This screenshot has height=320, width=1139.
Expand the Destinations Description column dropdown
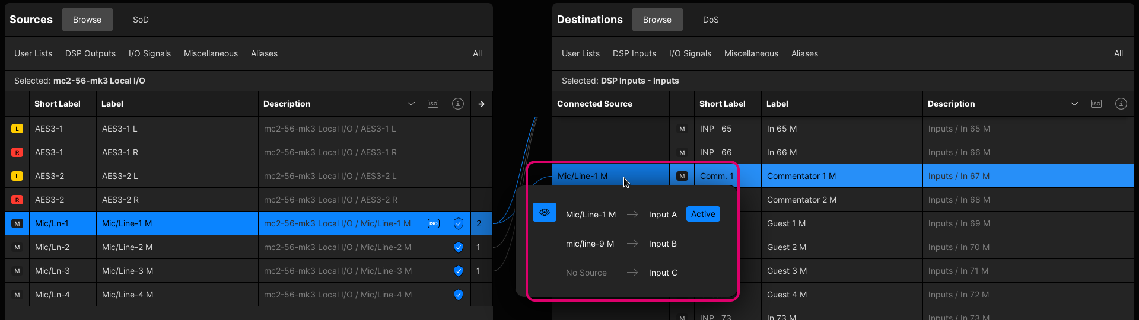point(1074,104)
